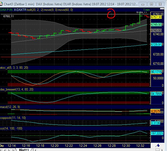The image size is (167, 151).
Task: Click the 6740,00 price axis label
Action: click(x=158, y=34)
